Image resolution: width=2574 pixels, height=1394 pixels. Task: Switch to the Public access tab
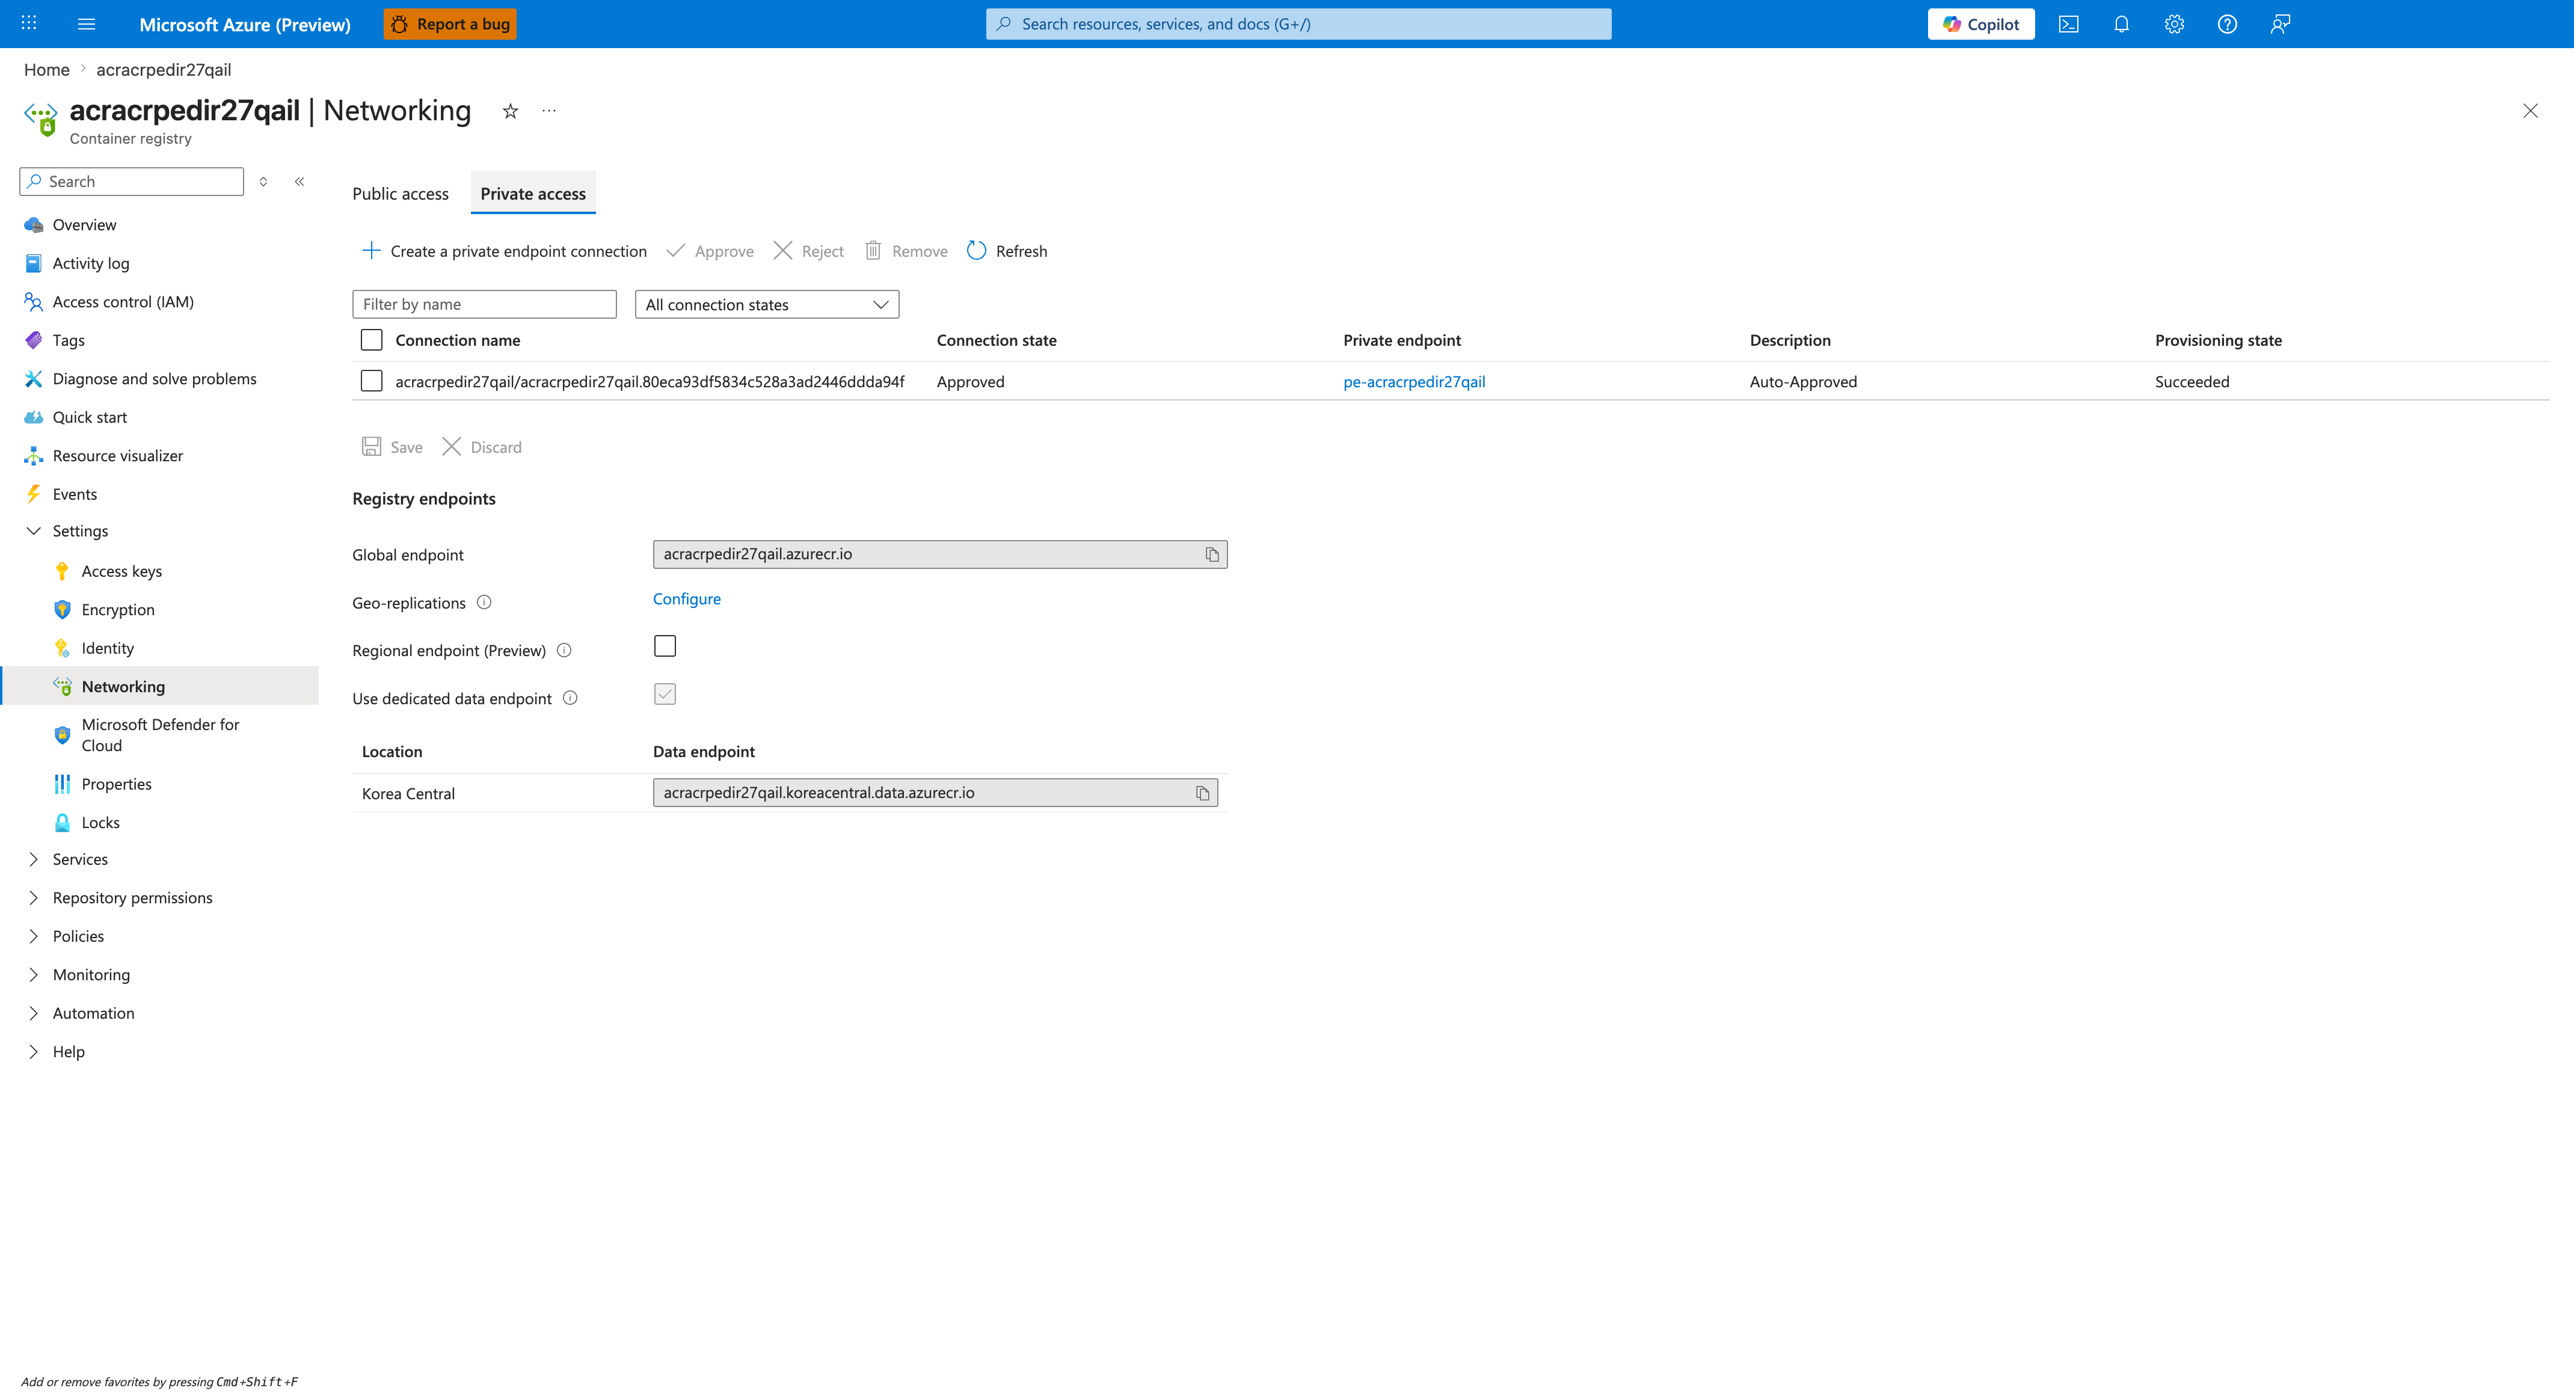401,194
